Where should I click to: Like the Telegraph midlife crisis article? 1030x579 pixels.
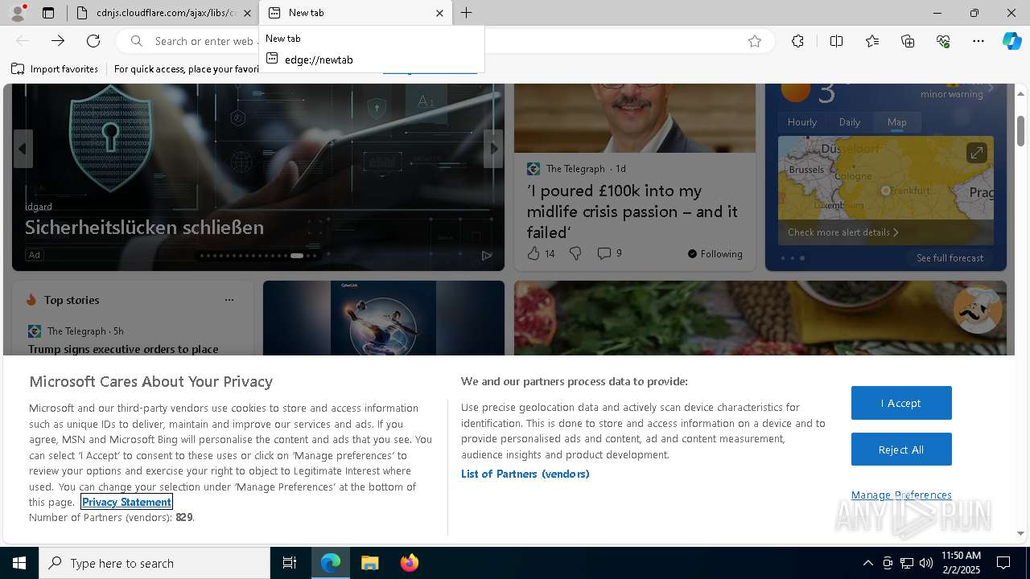(541, 253)
